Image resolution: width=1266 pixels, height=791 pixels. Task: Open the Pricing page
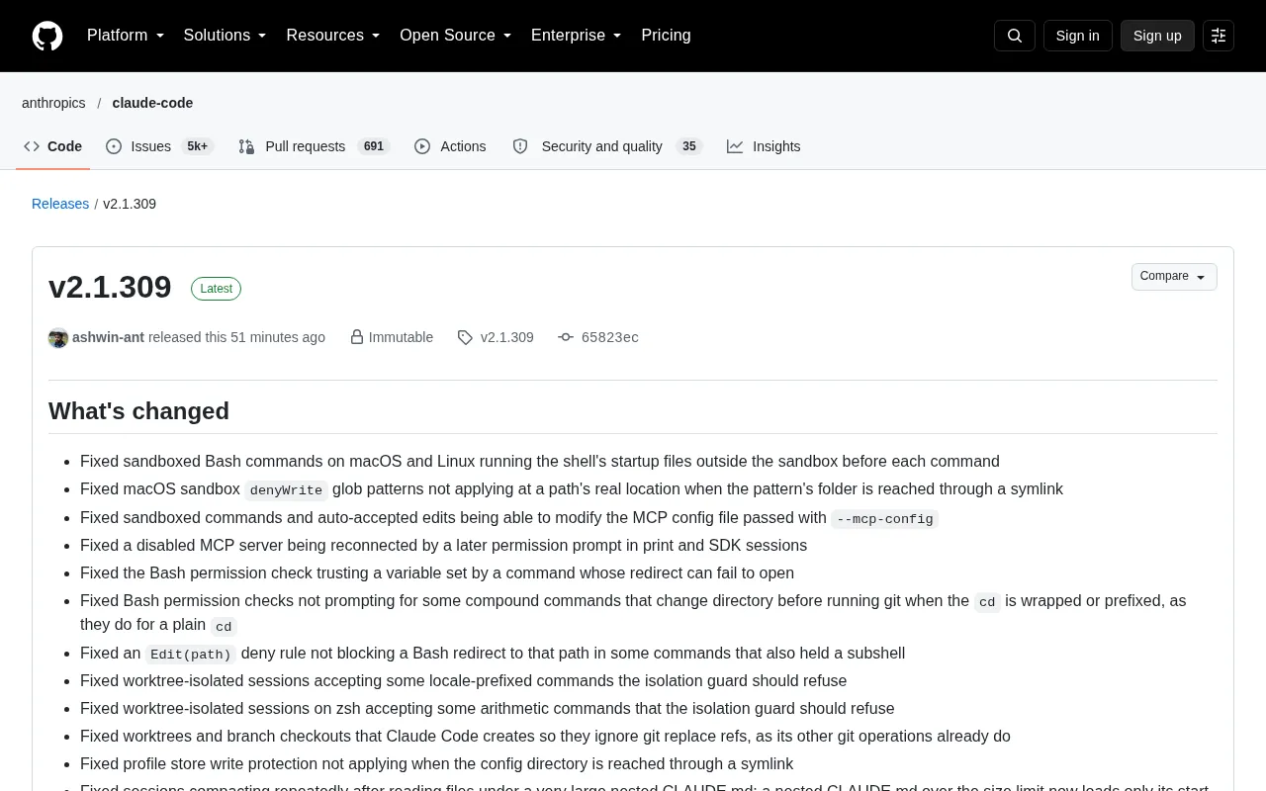pos(666,36)
